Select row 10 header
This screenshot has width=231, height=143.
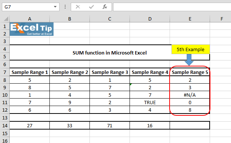5,95
